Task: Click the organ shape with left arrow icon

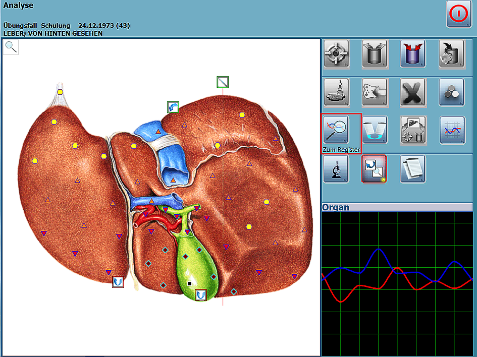Action: 375,92
